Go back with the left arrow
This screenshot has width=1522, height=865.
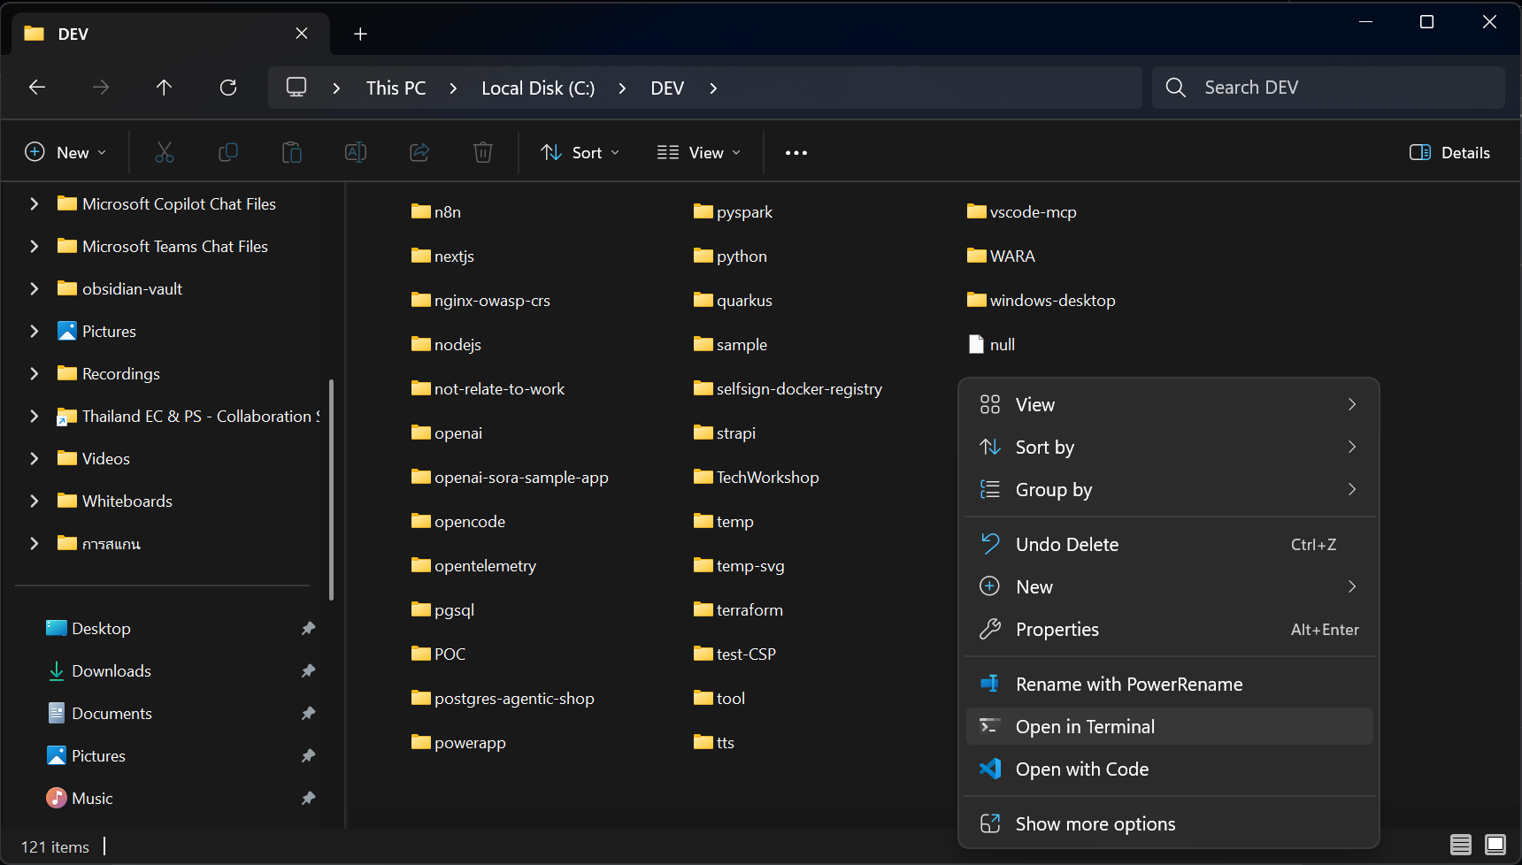coord(37,87)
